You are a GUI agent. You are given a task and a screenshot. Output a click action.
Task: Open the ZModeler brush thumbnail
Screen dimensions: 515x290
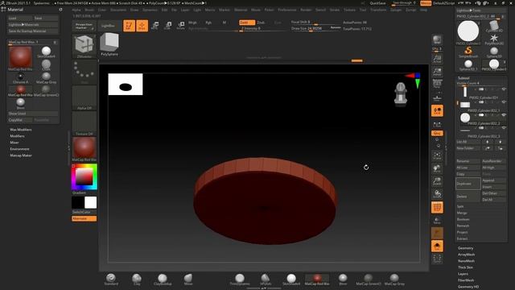pos(84,46)
